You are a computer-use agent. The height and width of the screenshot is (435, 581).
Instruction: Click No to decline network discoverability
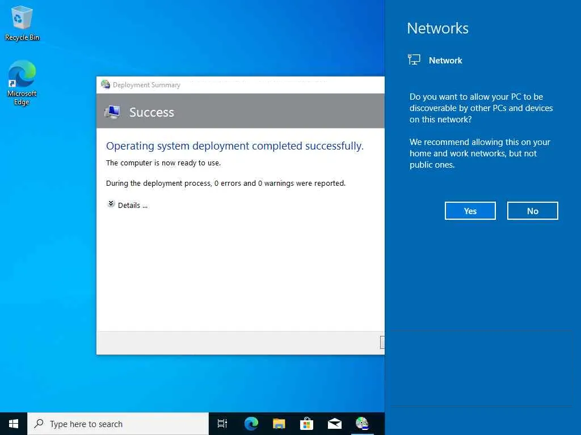532,211
